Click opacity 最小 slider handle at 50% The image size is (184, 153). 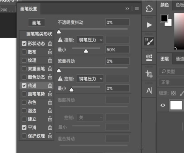(86, 51)
